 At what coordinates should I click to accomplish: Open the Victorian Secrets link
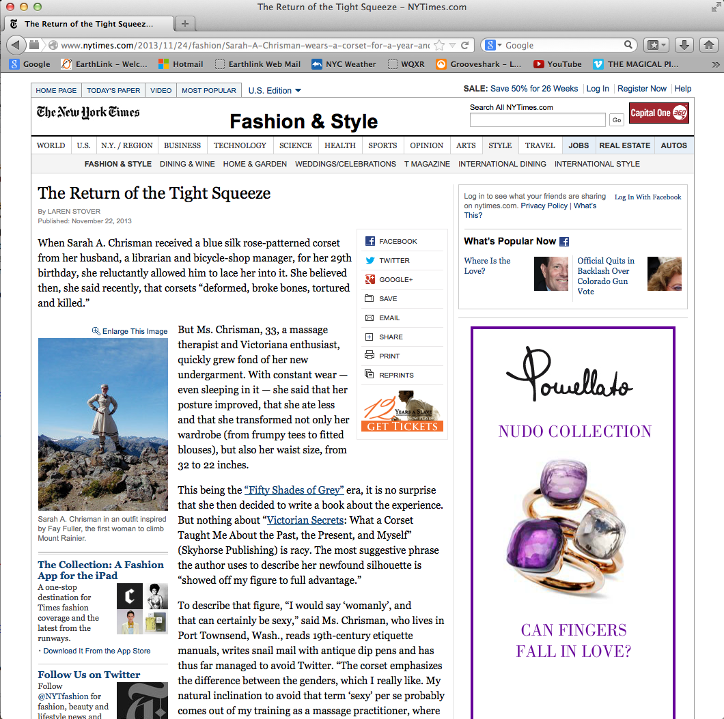coord(305,520)
